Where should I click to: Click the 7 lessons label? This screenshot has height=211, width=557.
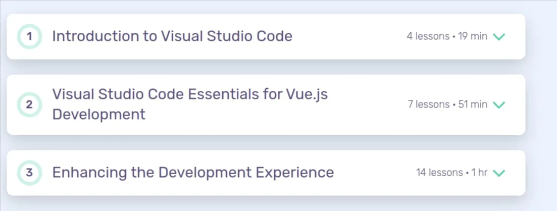coord(429,104)
